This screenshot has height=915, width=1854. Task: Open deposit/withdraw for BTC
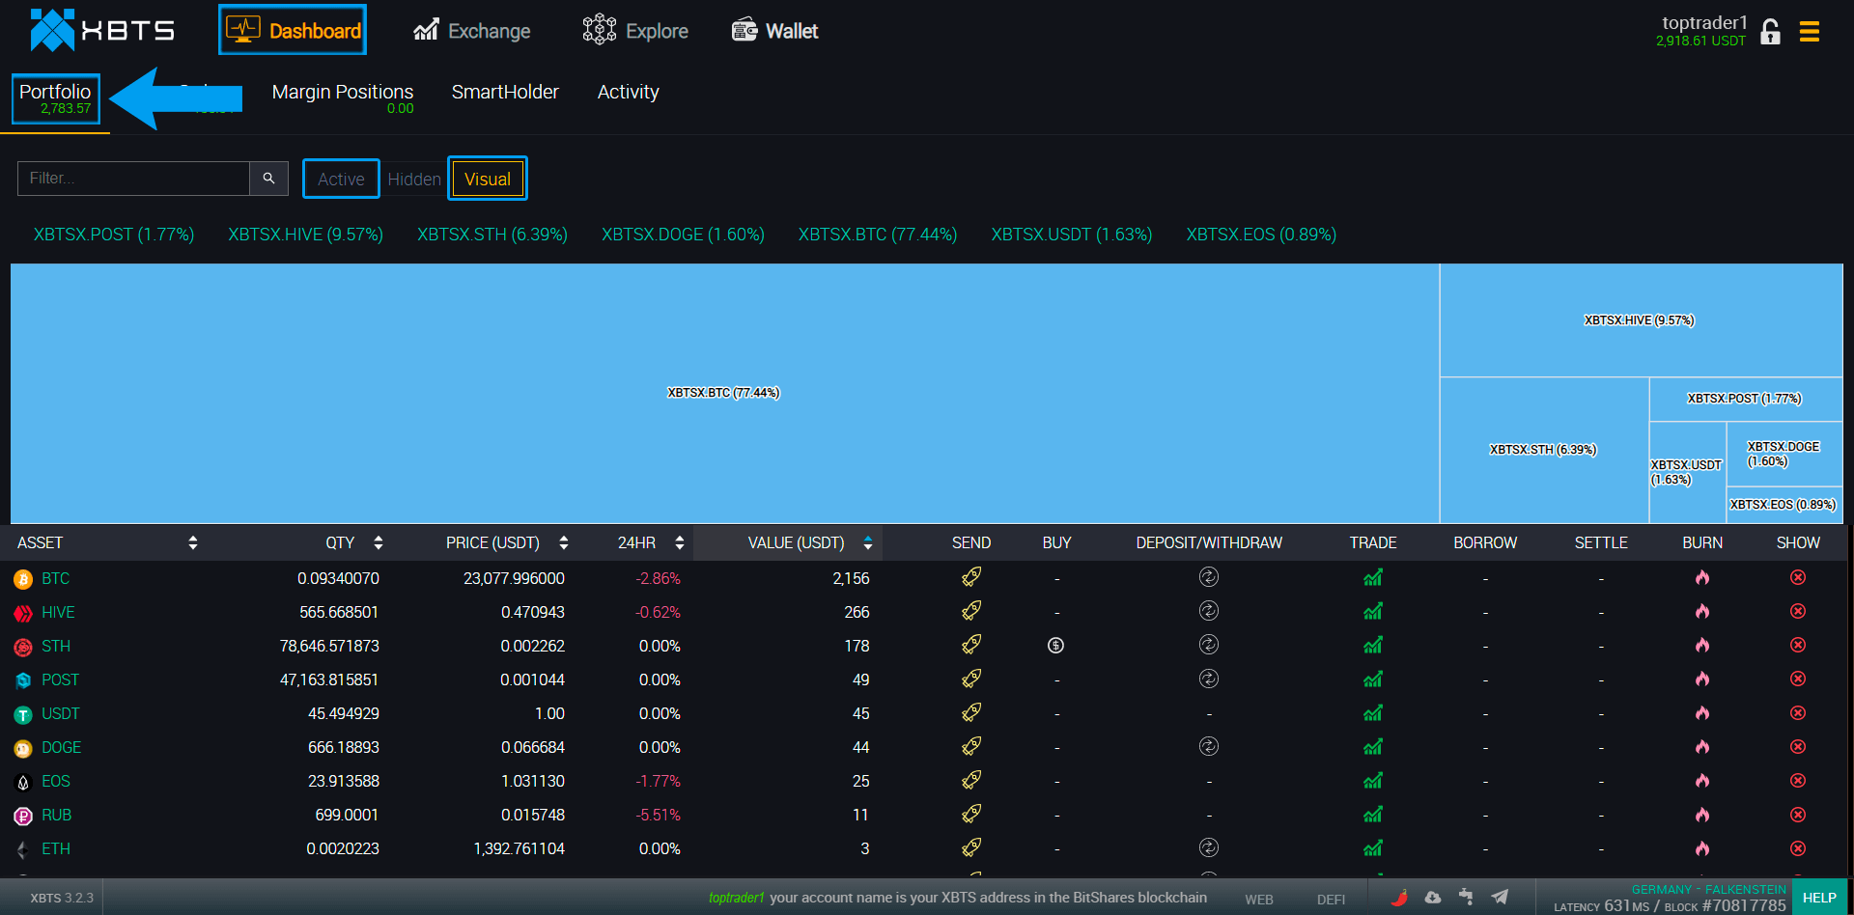(x=1209, y=577)
